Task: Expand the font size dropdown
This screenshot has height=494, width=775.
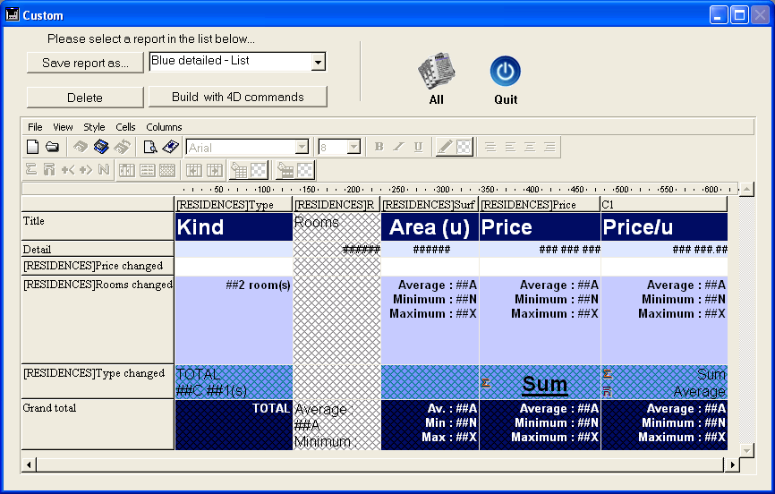Action: click(353, 147)
